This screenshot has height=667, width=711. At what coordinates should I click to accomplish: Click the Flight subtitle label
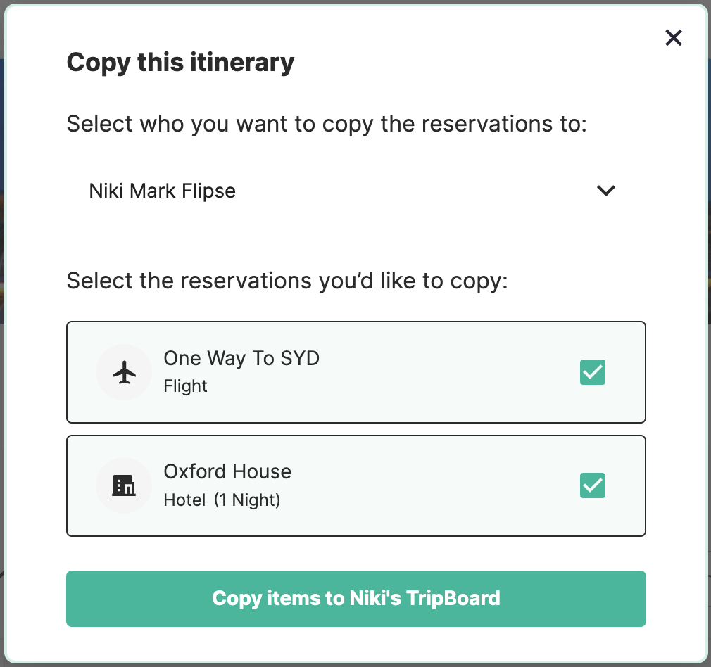pos(185,386)
